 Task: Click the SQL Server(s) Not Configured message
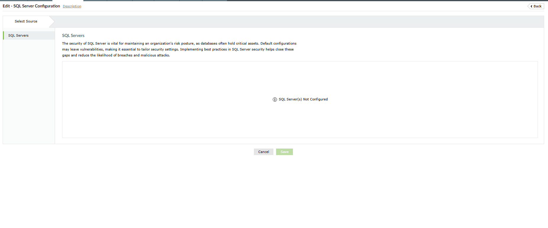303,99
